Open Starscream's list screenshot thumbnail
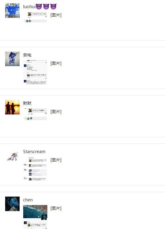Screen dimensions: 165x231 click(x=35, y=169)
